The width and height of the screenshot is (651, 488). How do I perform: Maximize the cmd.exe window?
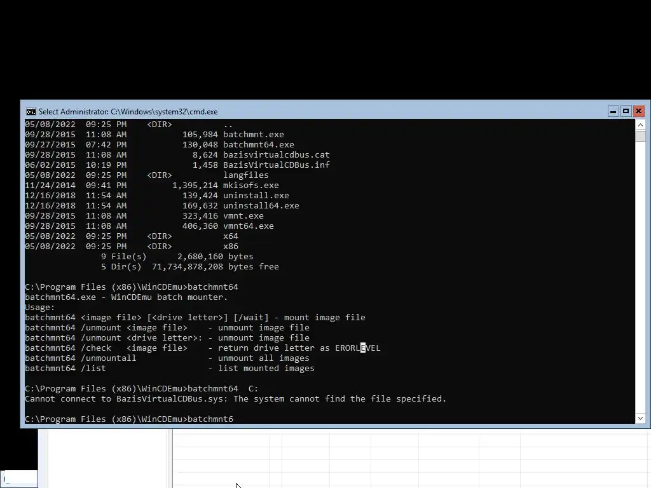coord(626,111)
